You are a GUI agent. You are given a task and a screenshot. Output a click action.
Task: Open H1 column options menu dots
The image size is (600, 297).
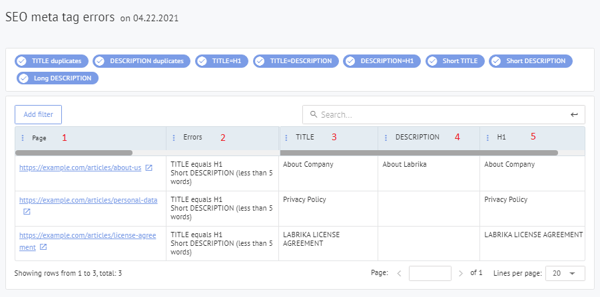487,138
